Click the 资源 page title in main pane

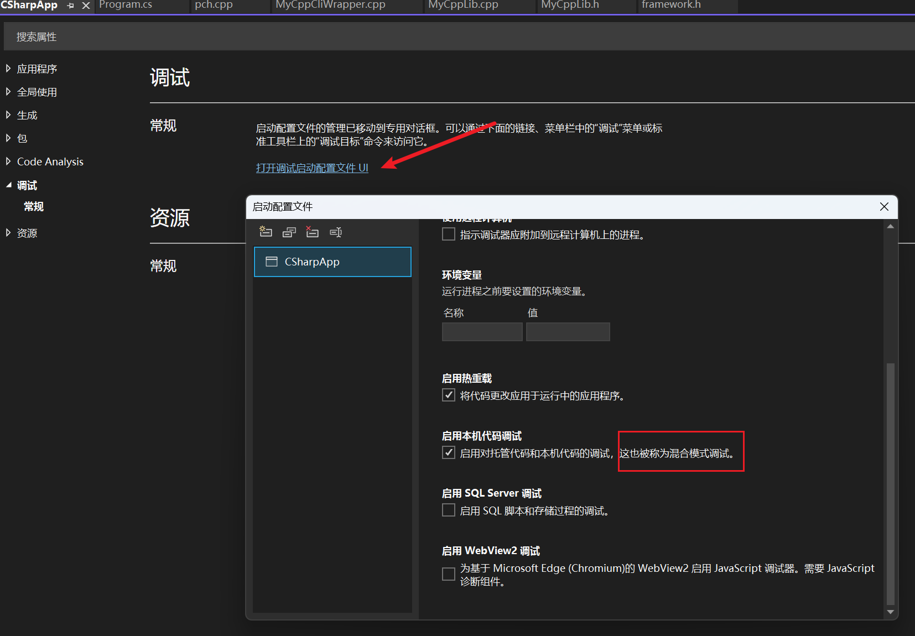click(170, 218)
